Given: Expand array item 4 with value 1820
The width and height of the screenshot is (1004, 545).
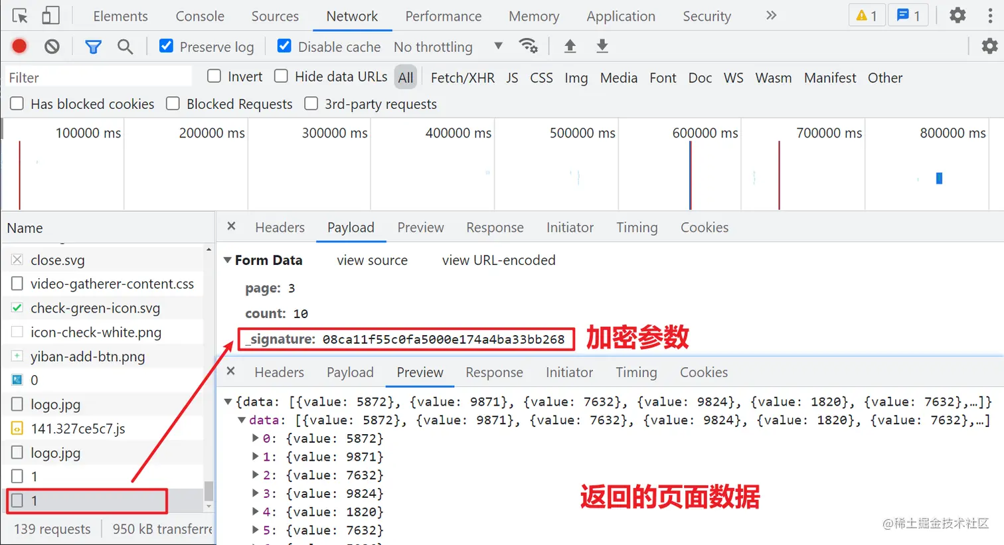Looking at the screenshot, I should click(x=256, y=512).
